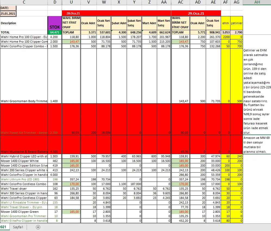The image size is (271, 231).
Task: Select column U header
Action: click(x=71, y=2)
